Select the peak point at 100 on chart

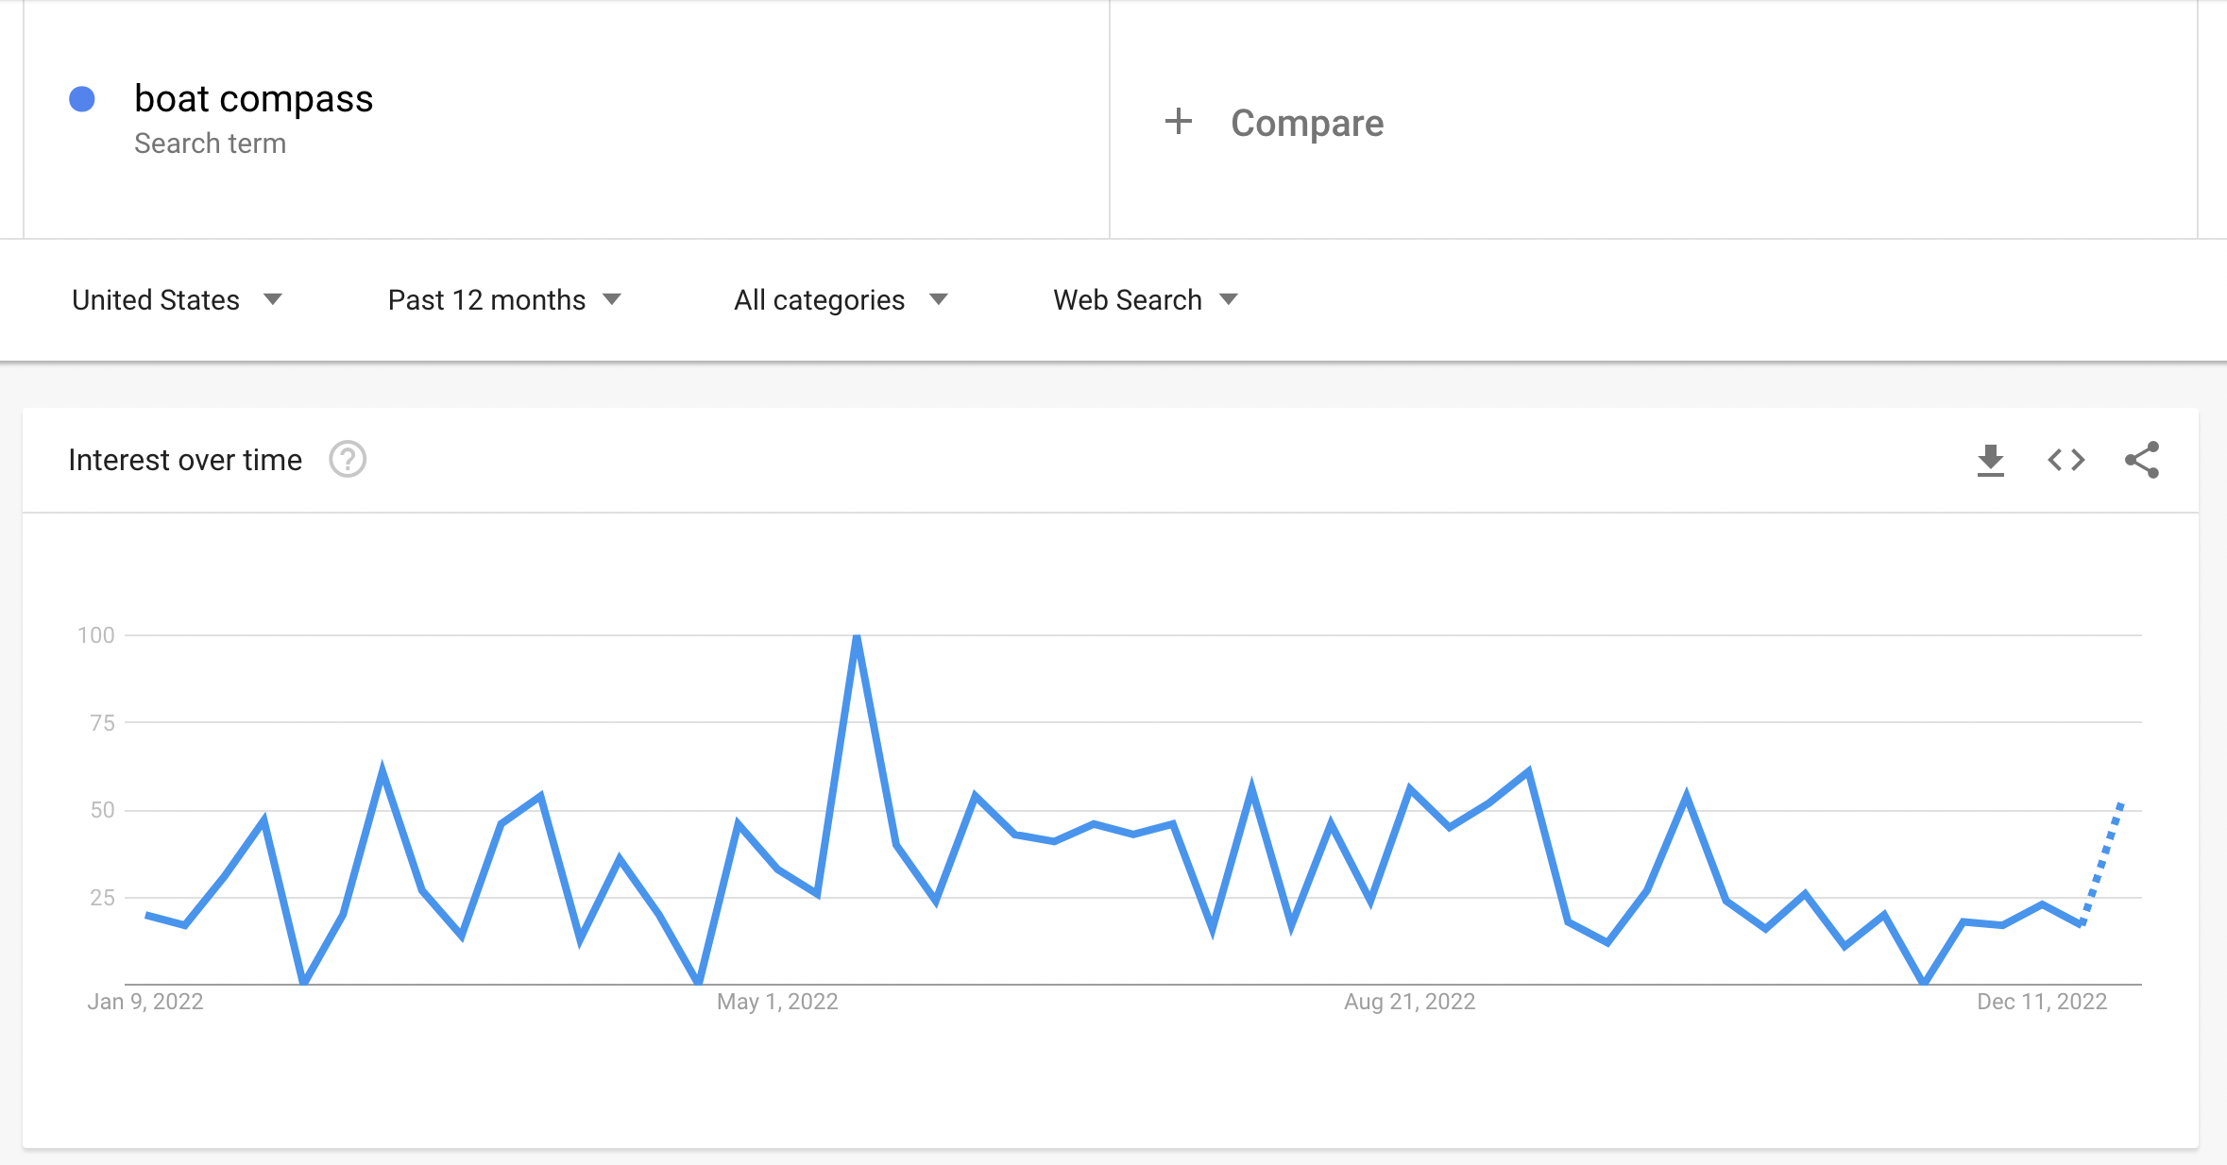point(857,636)
